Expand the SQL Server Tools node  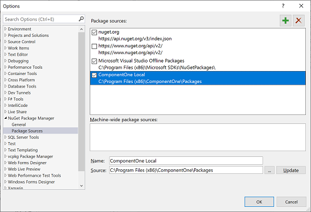[x=6, y=138]
